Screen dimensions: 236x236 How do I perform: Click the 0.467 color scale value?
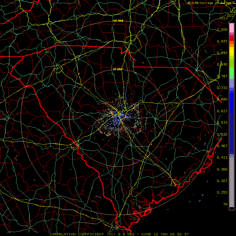(222, 146)
